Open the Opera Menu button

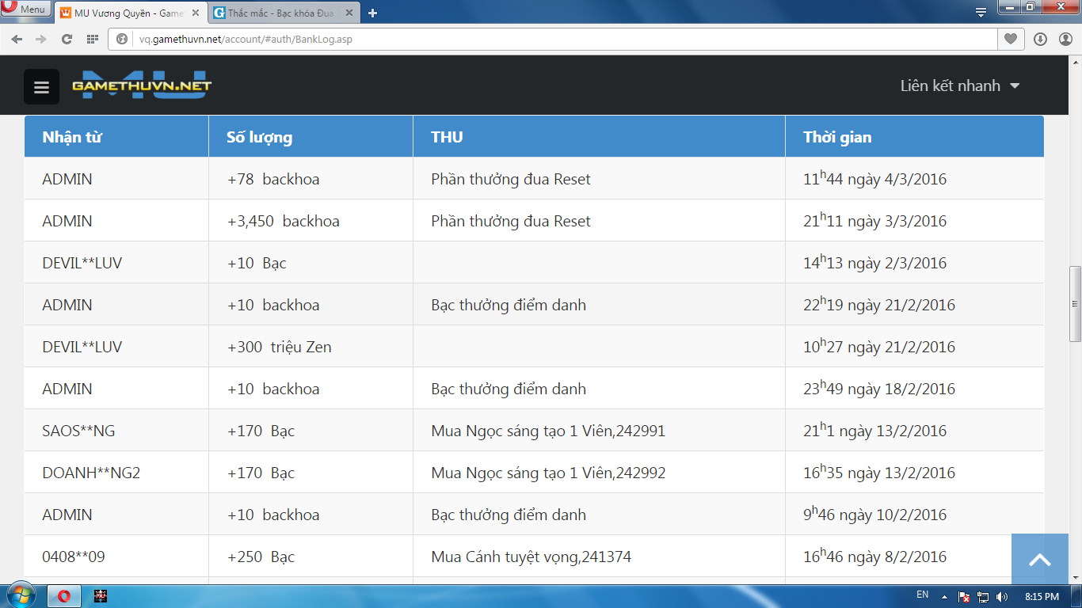coord(24,9)
